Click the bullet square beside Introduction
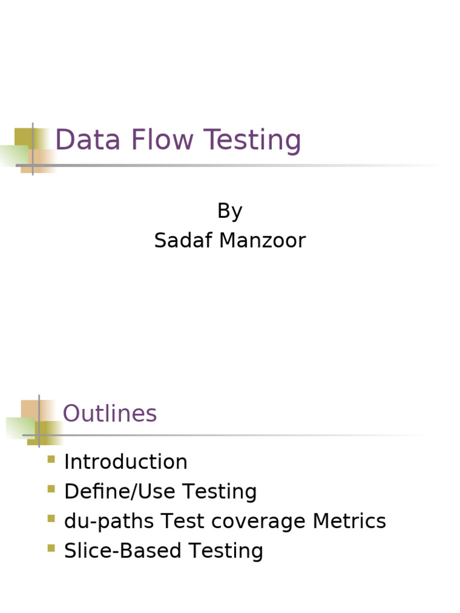The image size is (460, 613). coord(51,460)
